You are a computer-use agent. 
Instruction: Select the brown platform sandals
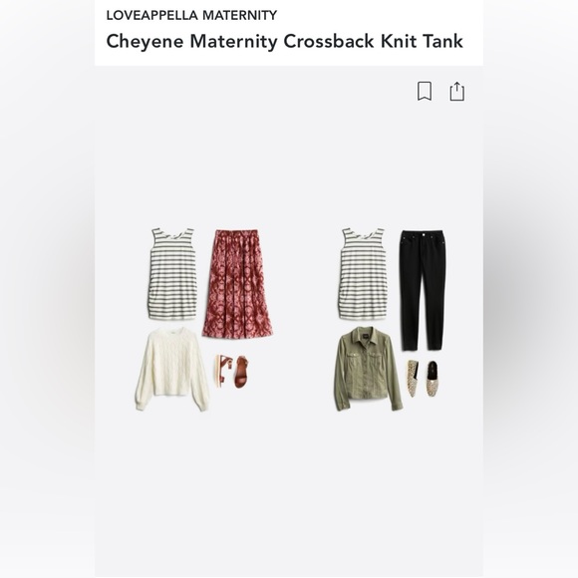[231, 372]
